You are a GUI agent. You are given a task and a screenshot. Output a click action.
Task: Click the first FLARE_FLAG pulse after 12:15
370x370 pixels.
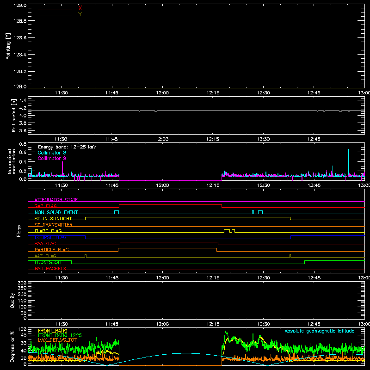coord(227,231)
